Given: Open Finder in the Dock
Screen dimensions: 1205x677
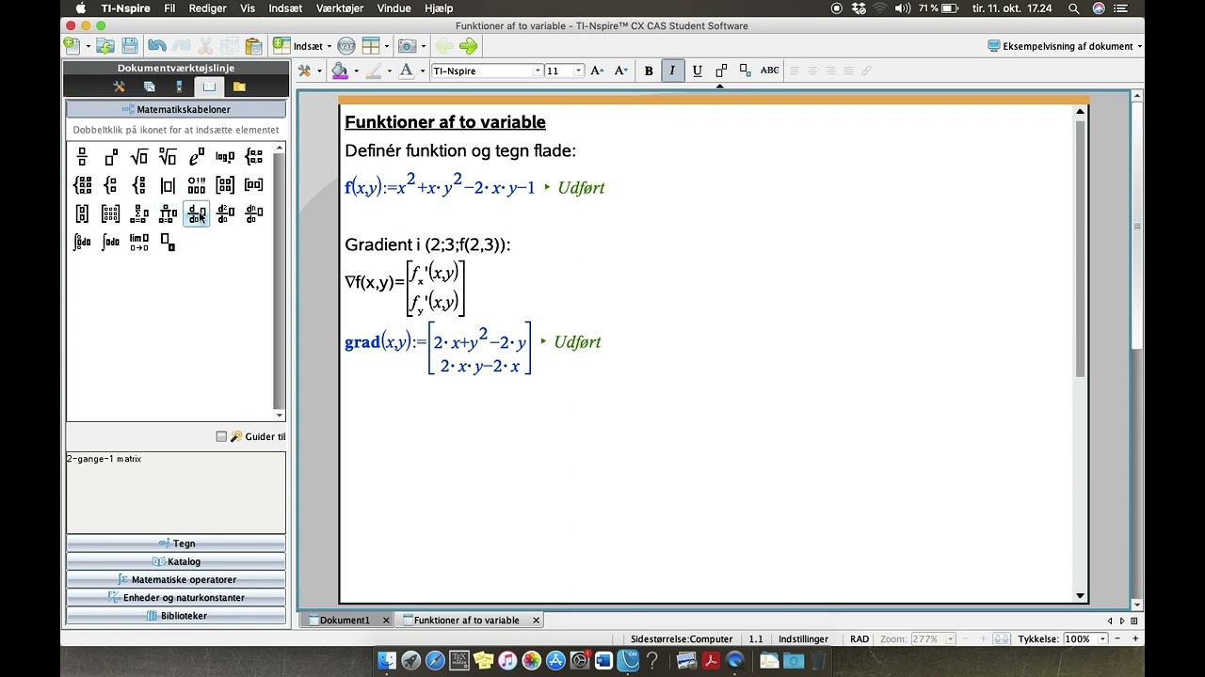Looking at the screenshot, I should click(x=387, y=661).
